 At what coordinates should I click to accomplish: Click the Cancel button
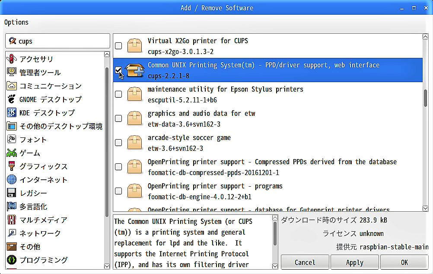click(305, 262)
